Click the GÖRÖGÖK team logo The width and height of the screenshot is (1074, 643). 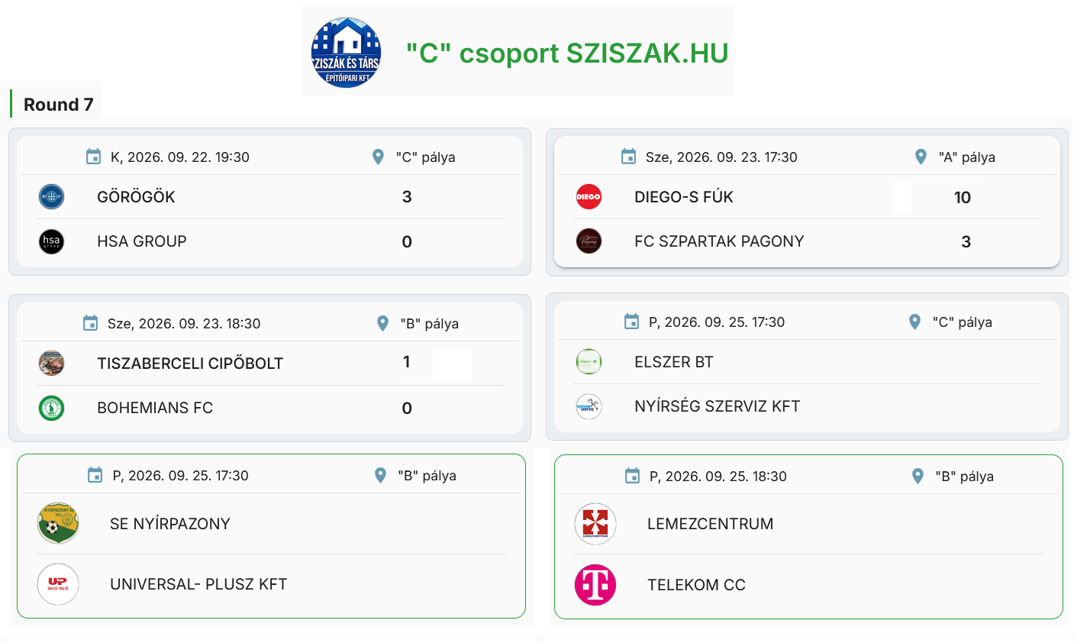pyautogui.click(x=51, y=197)
